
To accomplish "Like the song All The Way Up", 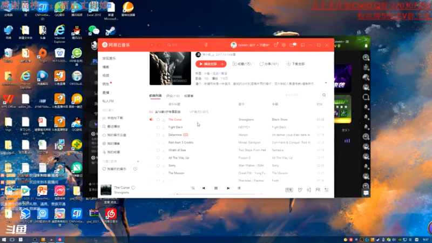I will (158, 158).
